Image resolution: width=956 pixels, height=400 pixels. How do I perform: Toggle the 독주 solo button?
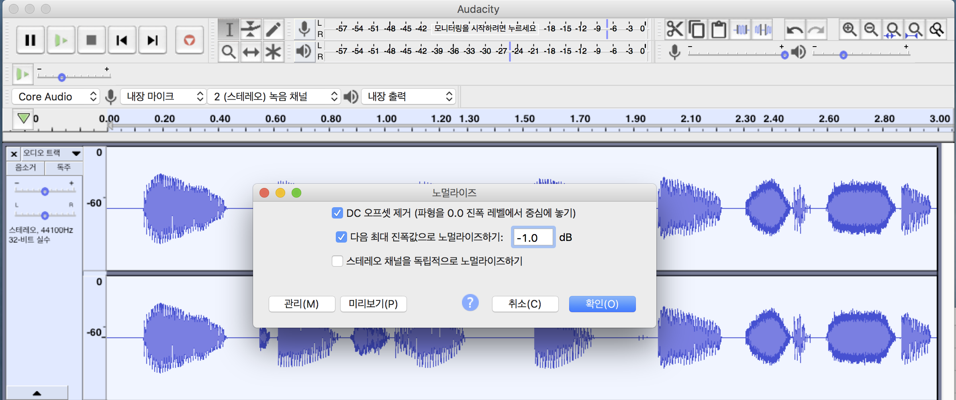pos(64,167)
